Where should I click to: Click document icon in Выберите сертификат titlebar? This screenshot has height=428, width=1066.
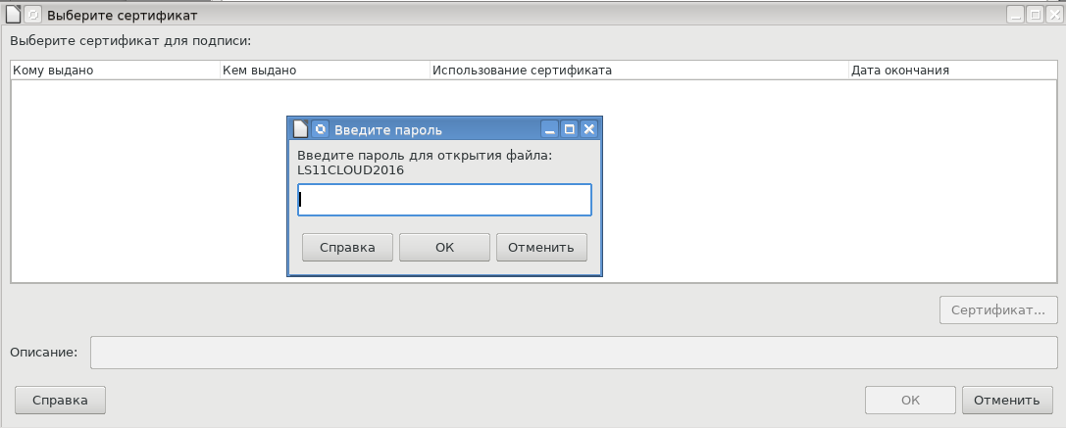(x=13, y=15)
